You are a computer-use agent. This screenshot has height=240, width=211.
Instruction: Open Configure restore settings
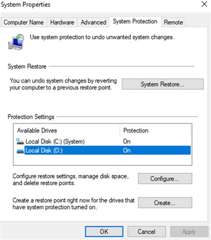click(x=165, y=179)
